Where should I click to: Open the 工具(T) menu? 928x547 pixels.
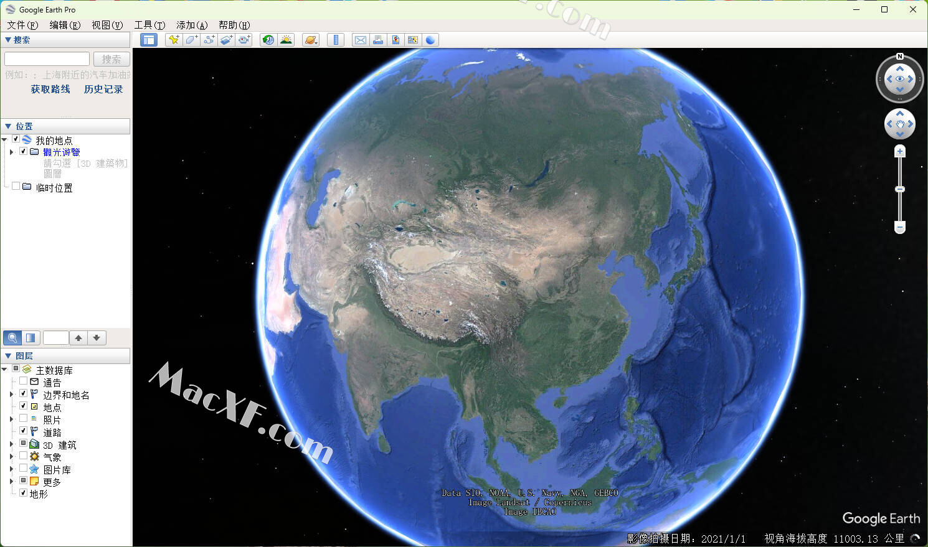149,25
